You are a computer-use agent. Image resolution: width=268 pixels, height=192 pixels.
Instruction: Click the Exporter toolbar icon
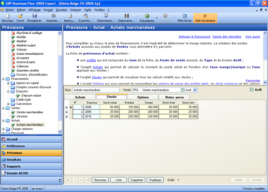tap(86, 18)
